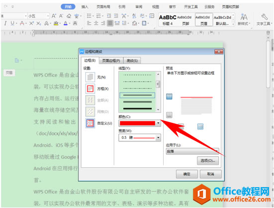Toggle bottom border in preview
The width and height of the screenshot is (274, 208).
(169, 115)
